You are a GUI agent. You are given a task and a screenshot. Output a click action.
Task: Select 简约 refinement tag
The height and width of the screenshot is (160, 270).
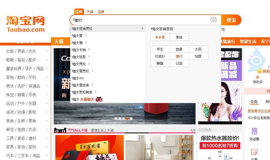179,56
